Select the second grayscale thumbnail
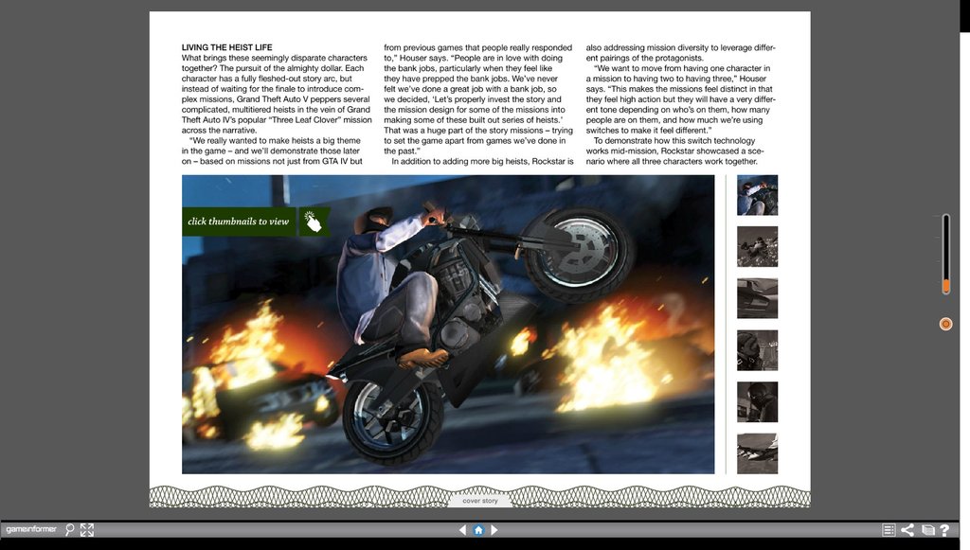 tap(757, 246)
